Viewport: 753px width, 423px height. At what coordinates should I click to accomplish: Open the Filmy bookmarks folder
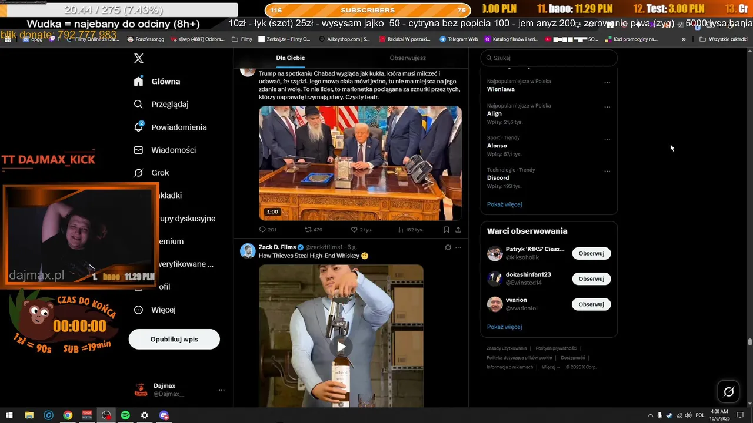pos(242,39)
